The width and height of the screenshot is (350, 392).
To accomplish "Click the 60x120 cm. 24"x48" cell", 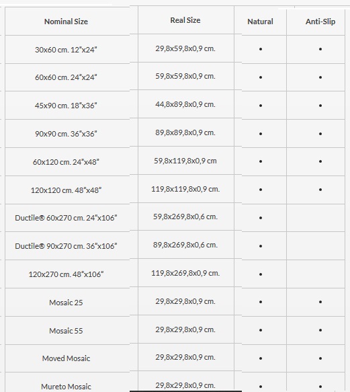I will (x=66, y=162).
